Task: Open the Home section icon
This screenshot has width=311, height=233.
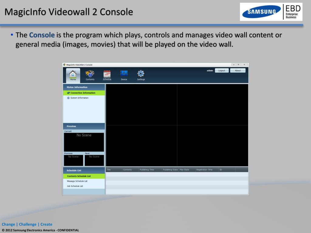Action: pos(73,76)
